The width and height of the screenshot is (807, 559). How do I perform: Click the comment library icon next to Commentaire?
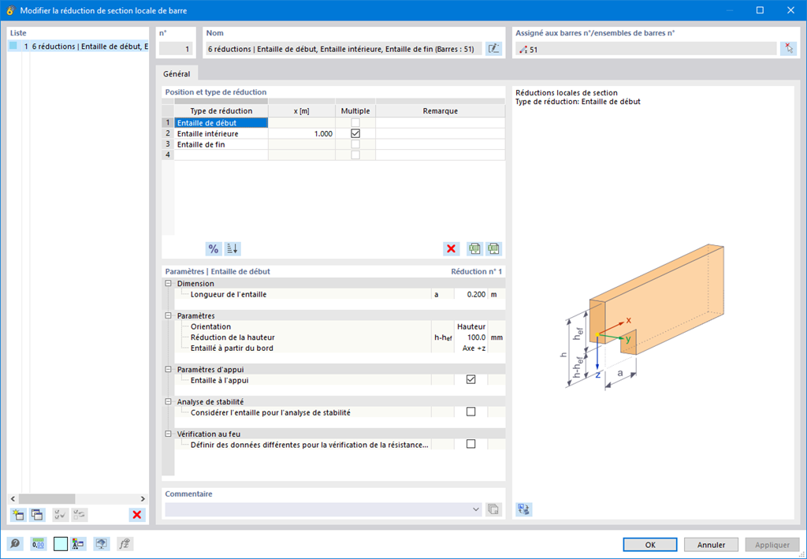[493, 509]
